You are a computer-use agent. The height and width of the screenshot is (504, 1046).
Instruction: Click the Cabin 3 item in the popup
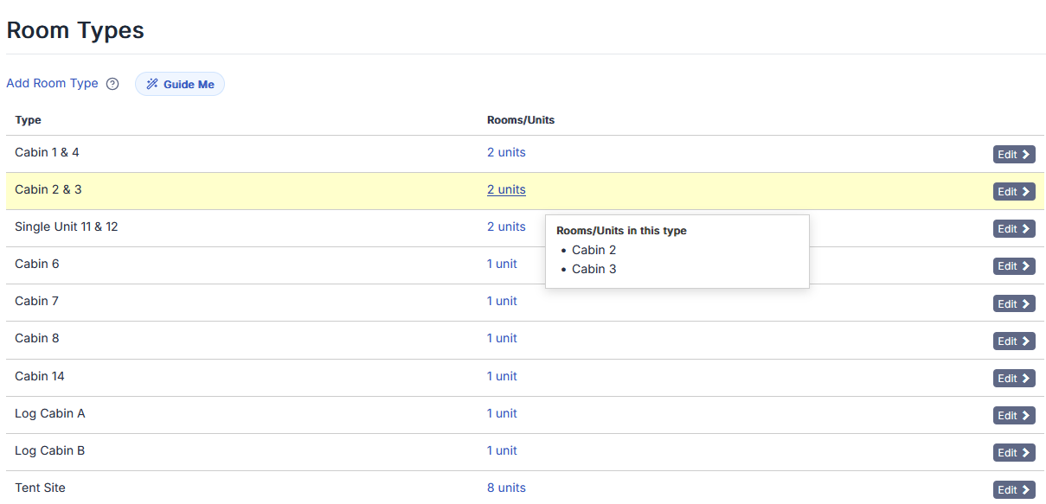[x=594, y=269]
